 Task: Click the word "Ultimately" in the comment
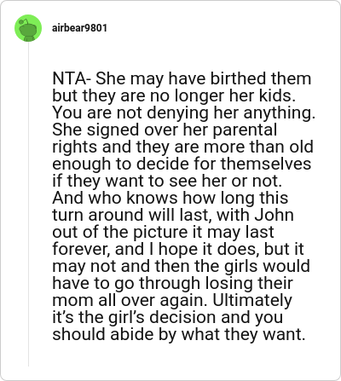[x=252, y=300]
